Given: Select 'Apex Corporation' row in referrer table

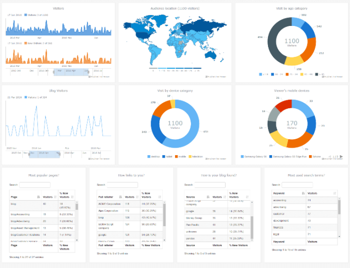Looking at the screenshot, I should pos(130,211).
